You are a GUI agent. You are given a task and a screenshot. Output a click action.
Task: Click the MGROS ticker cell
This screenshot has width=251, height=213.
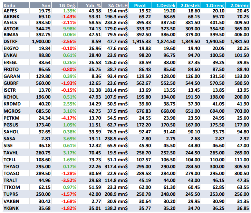point(12,111)
